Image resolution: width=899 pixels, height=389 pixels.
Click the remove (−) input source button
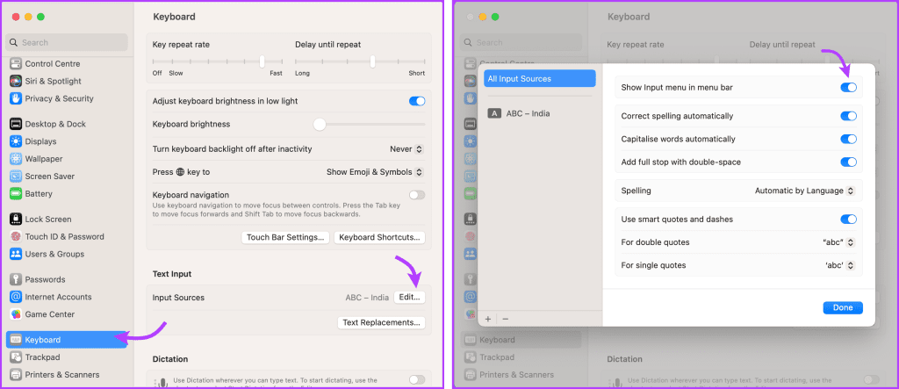coord(505,319)
